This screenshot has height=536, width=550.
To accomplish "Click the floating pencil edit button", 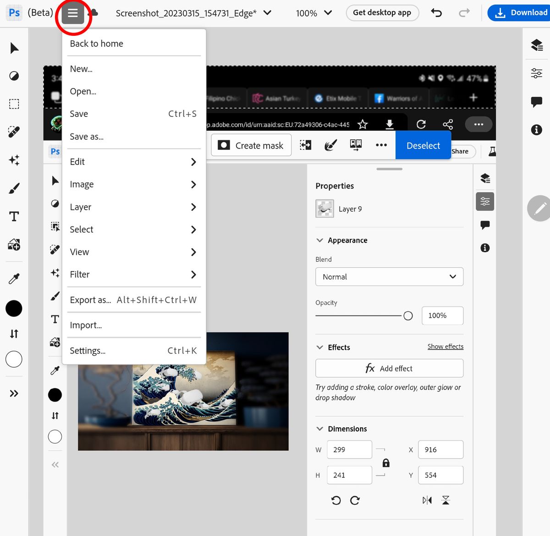I will point(540,209).
